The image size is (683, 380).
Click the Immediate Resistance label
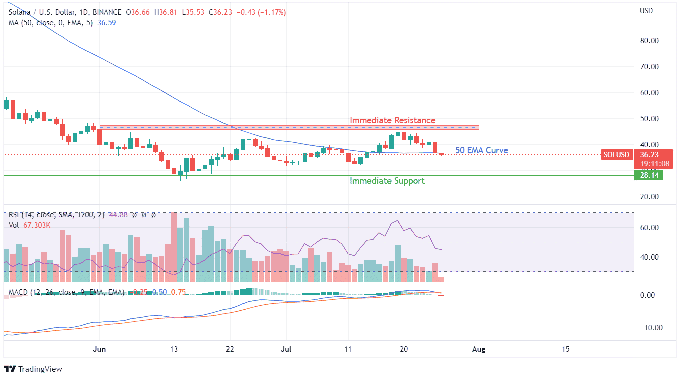click(392, 120)
